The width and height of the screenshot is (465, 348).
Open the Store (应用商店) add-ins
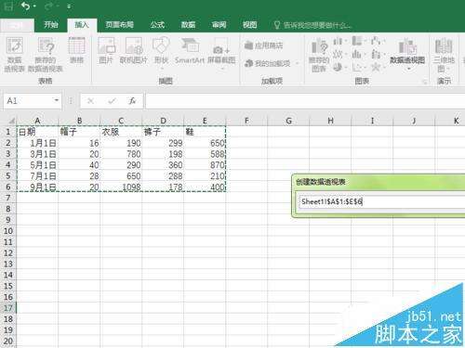tap(264, 45)
